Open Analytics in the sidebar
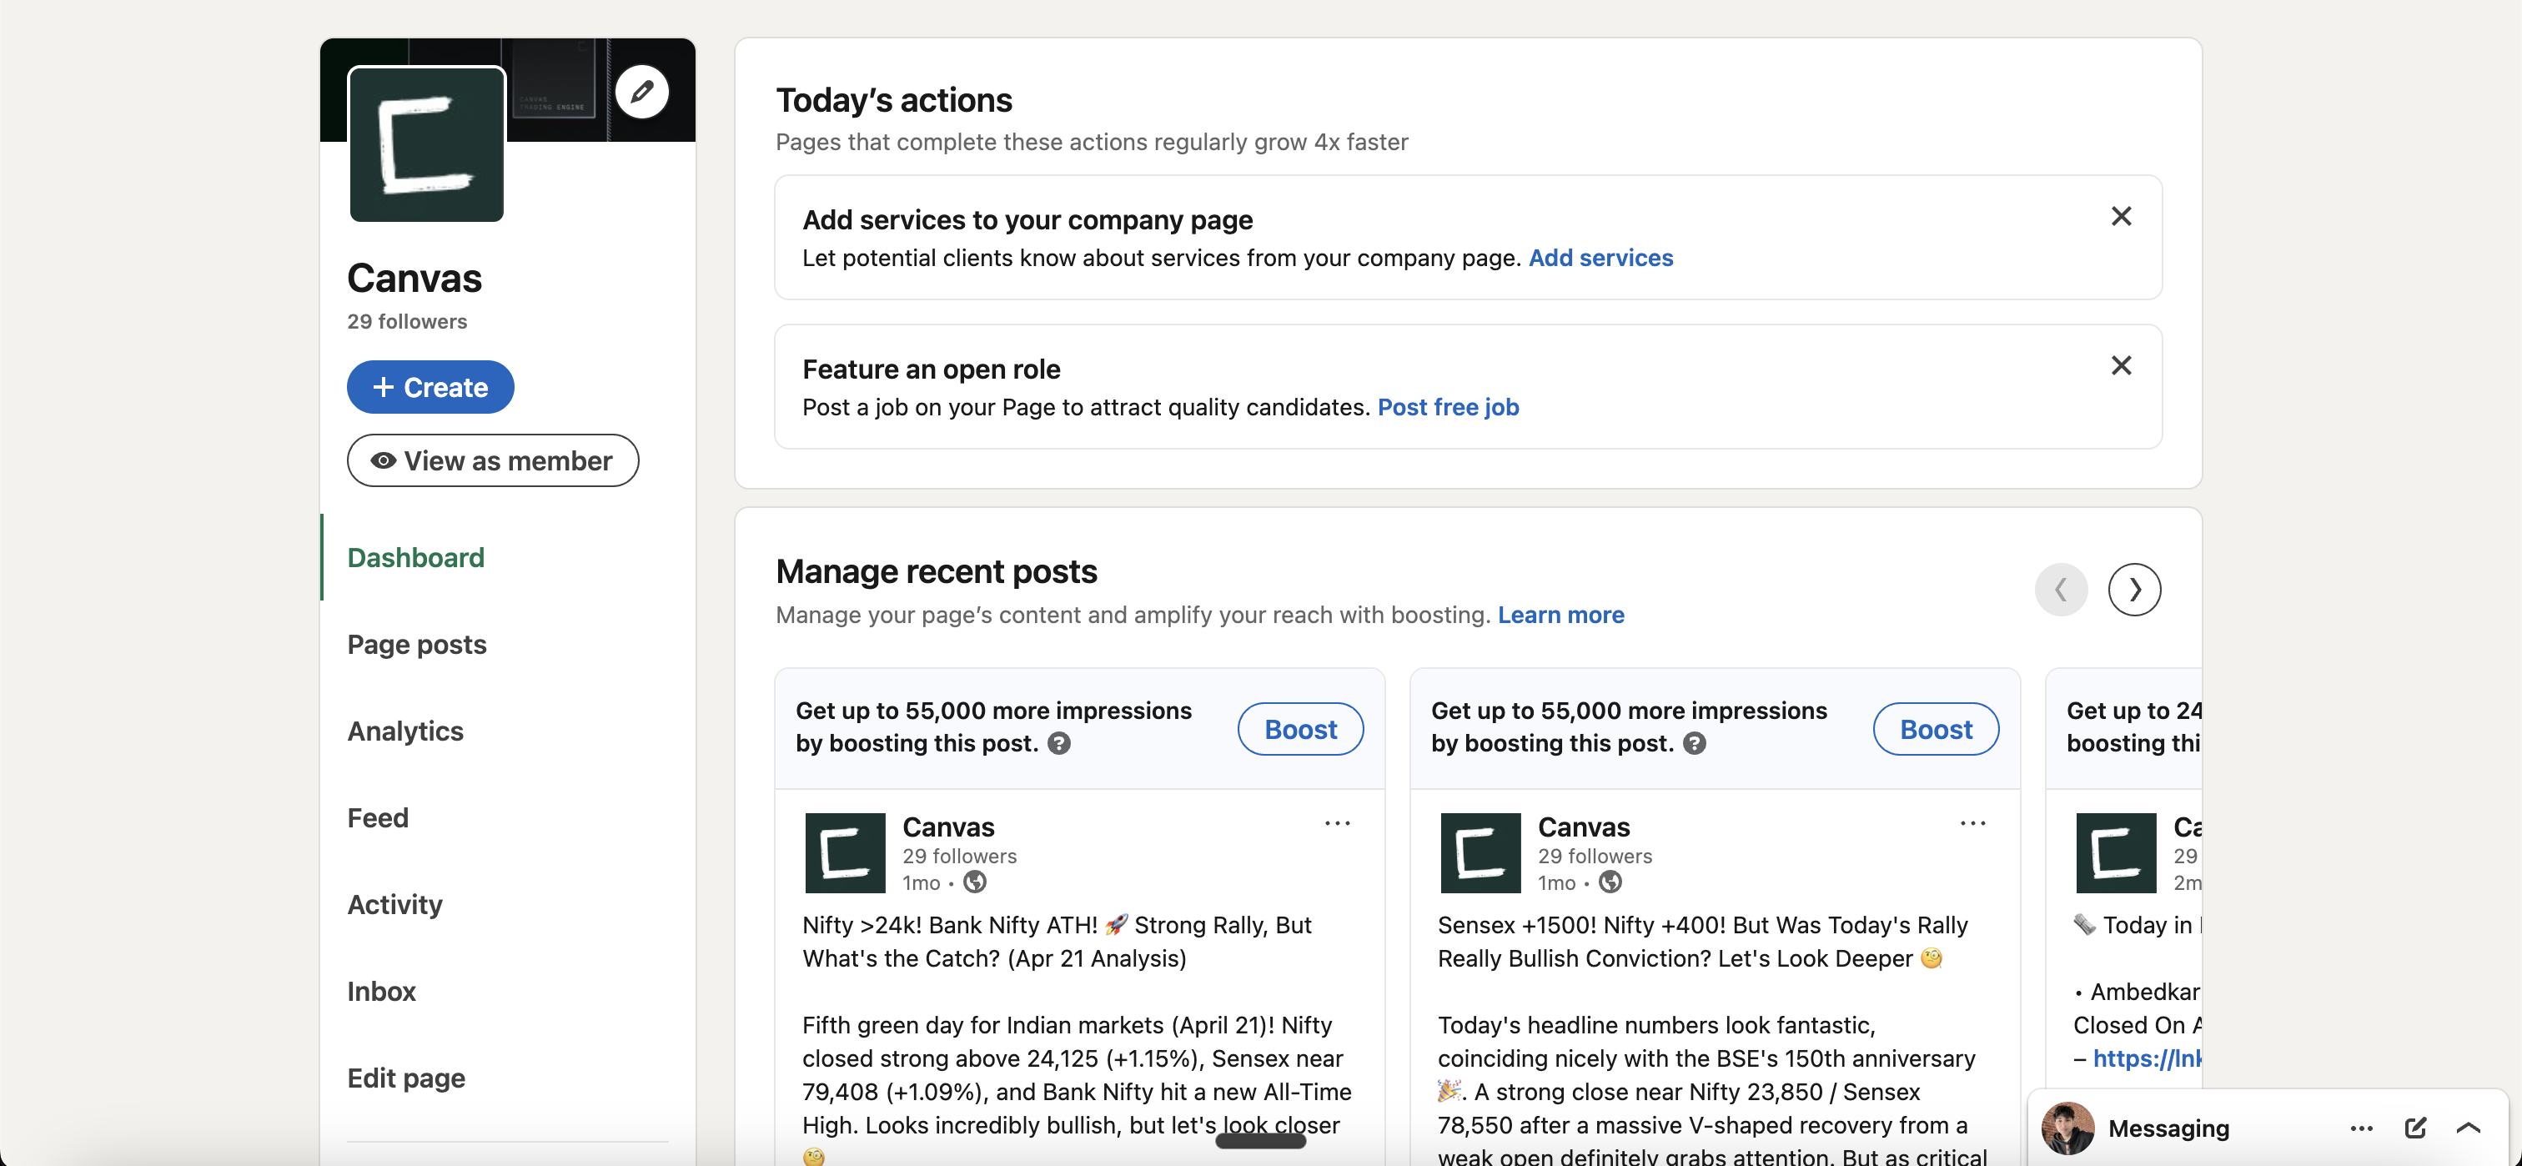This screenshot has width=2522, height=1166. pyautogui.click(x=405, y=731)
